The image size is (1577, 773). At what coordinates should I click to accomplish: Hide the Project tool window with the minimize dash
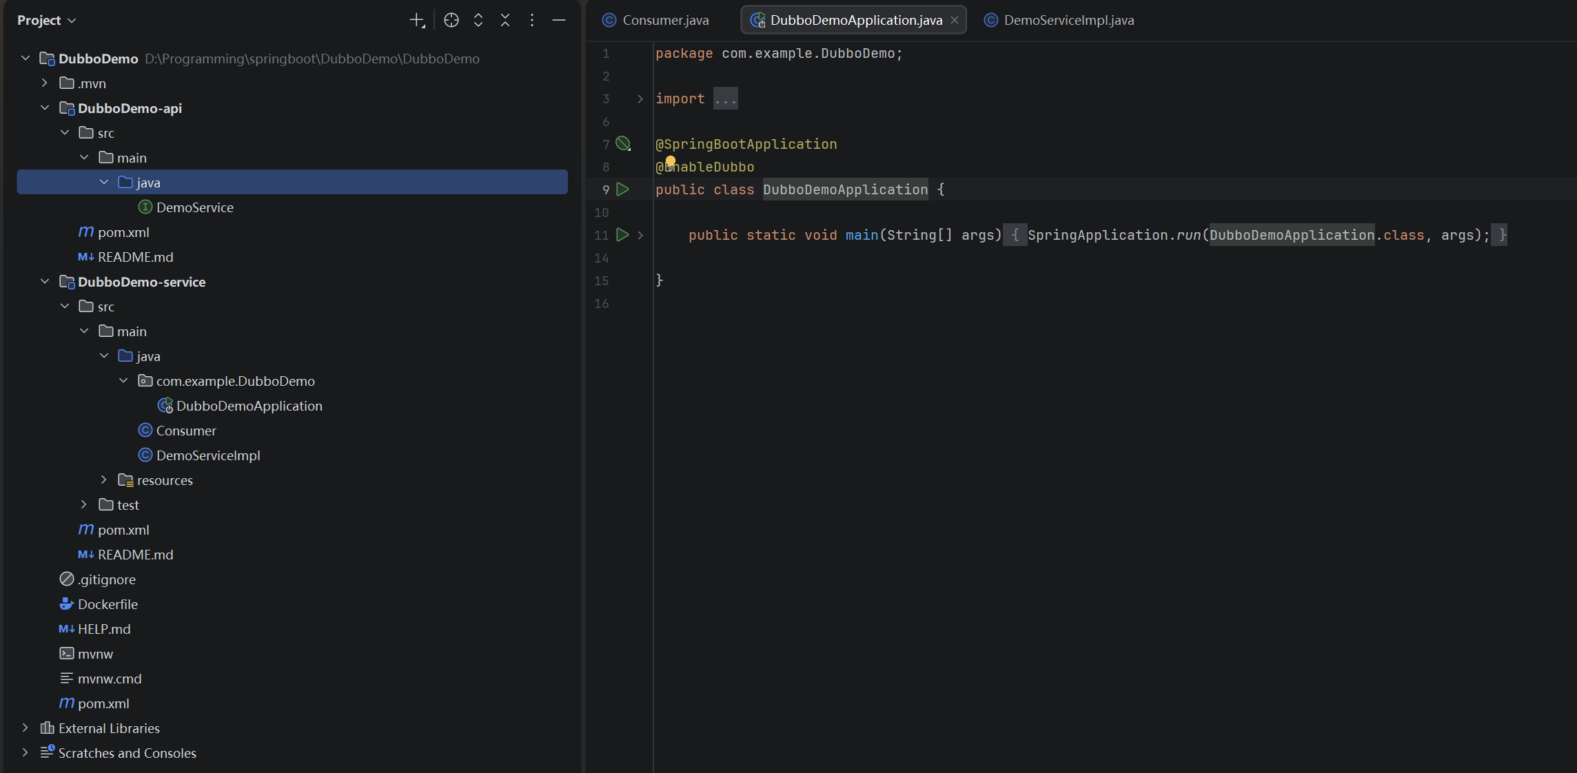tap(559, 21)
